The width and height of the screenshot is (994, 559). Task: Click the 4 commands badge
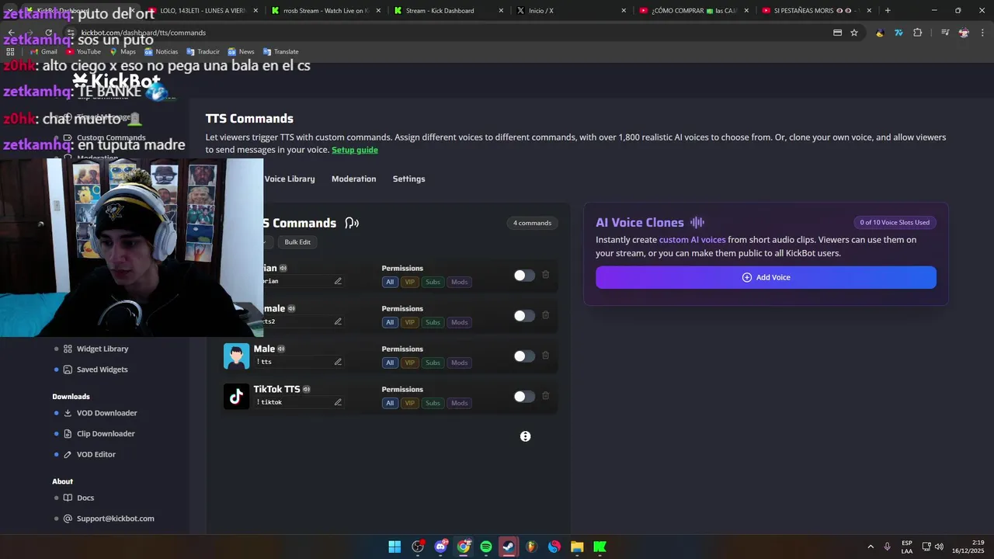[x=532, y=223]
